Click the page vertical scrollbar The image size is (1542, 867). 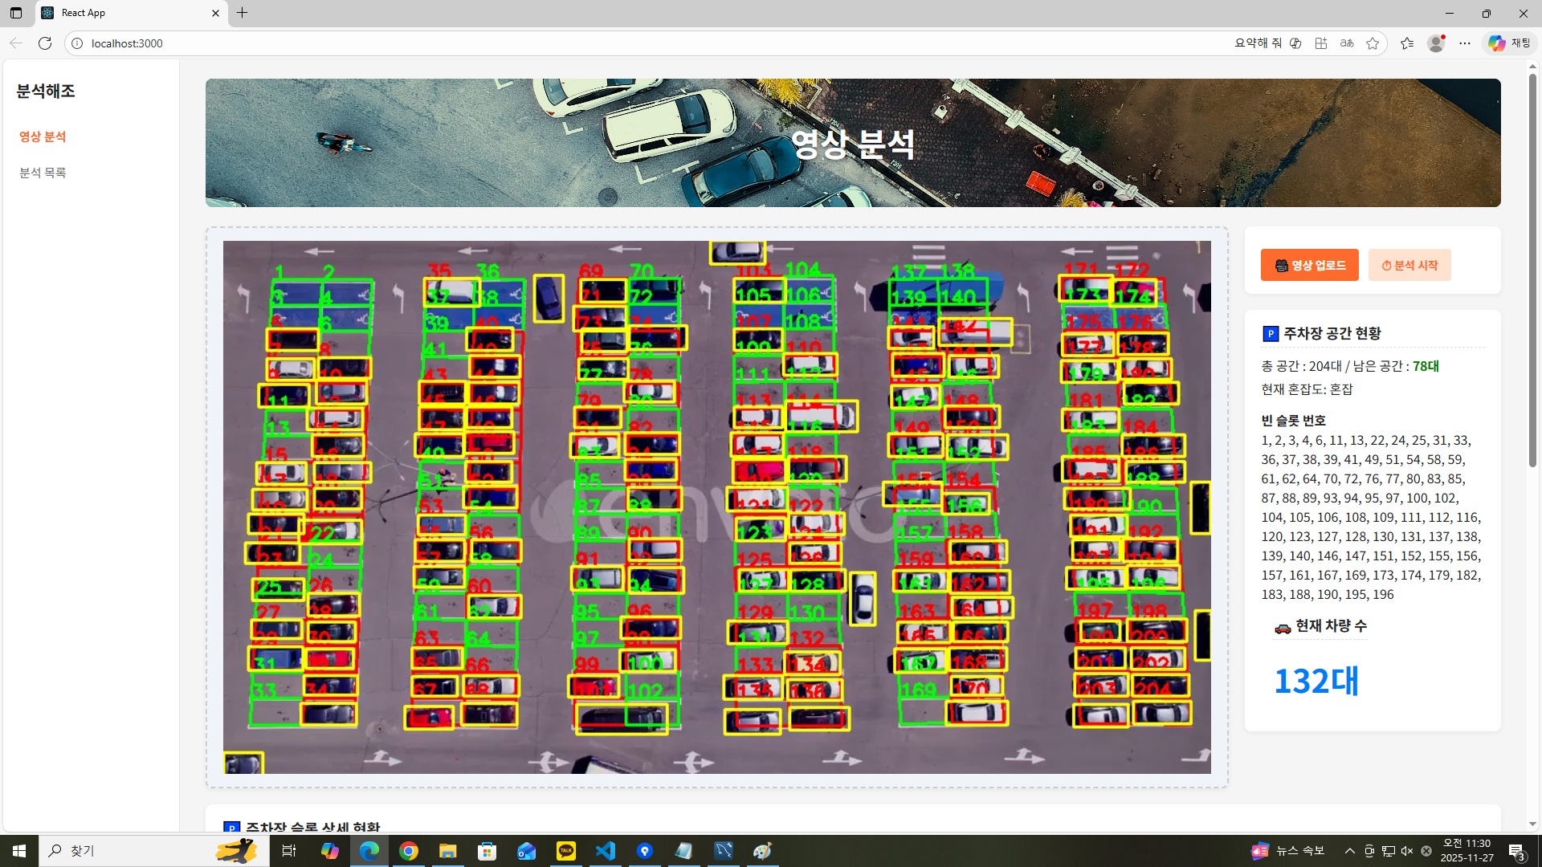click(x=1532, y=273)
